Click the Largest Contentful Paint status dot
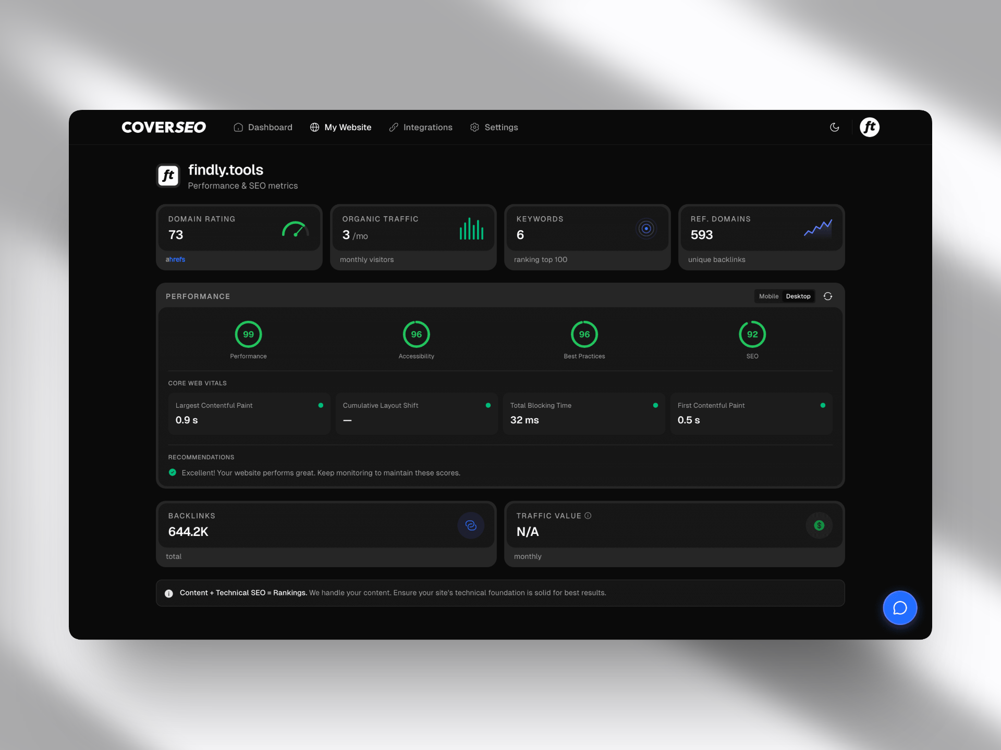The image size is (1001, 750). point(321,405)
